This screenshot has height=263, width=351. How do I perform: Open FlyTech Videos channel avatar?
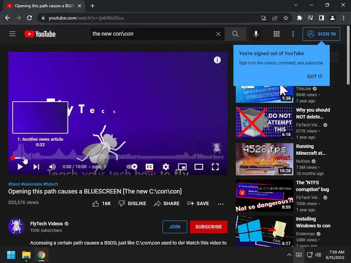pos(16,226)
